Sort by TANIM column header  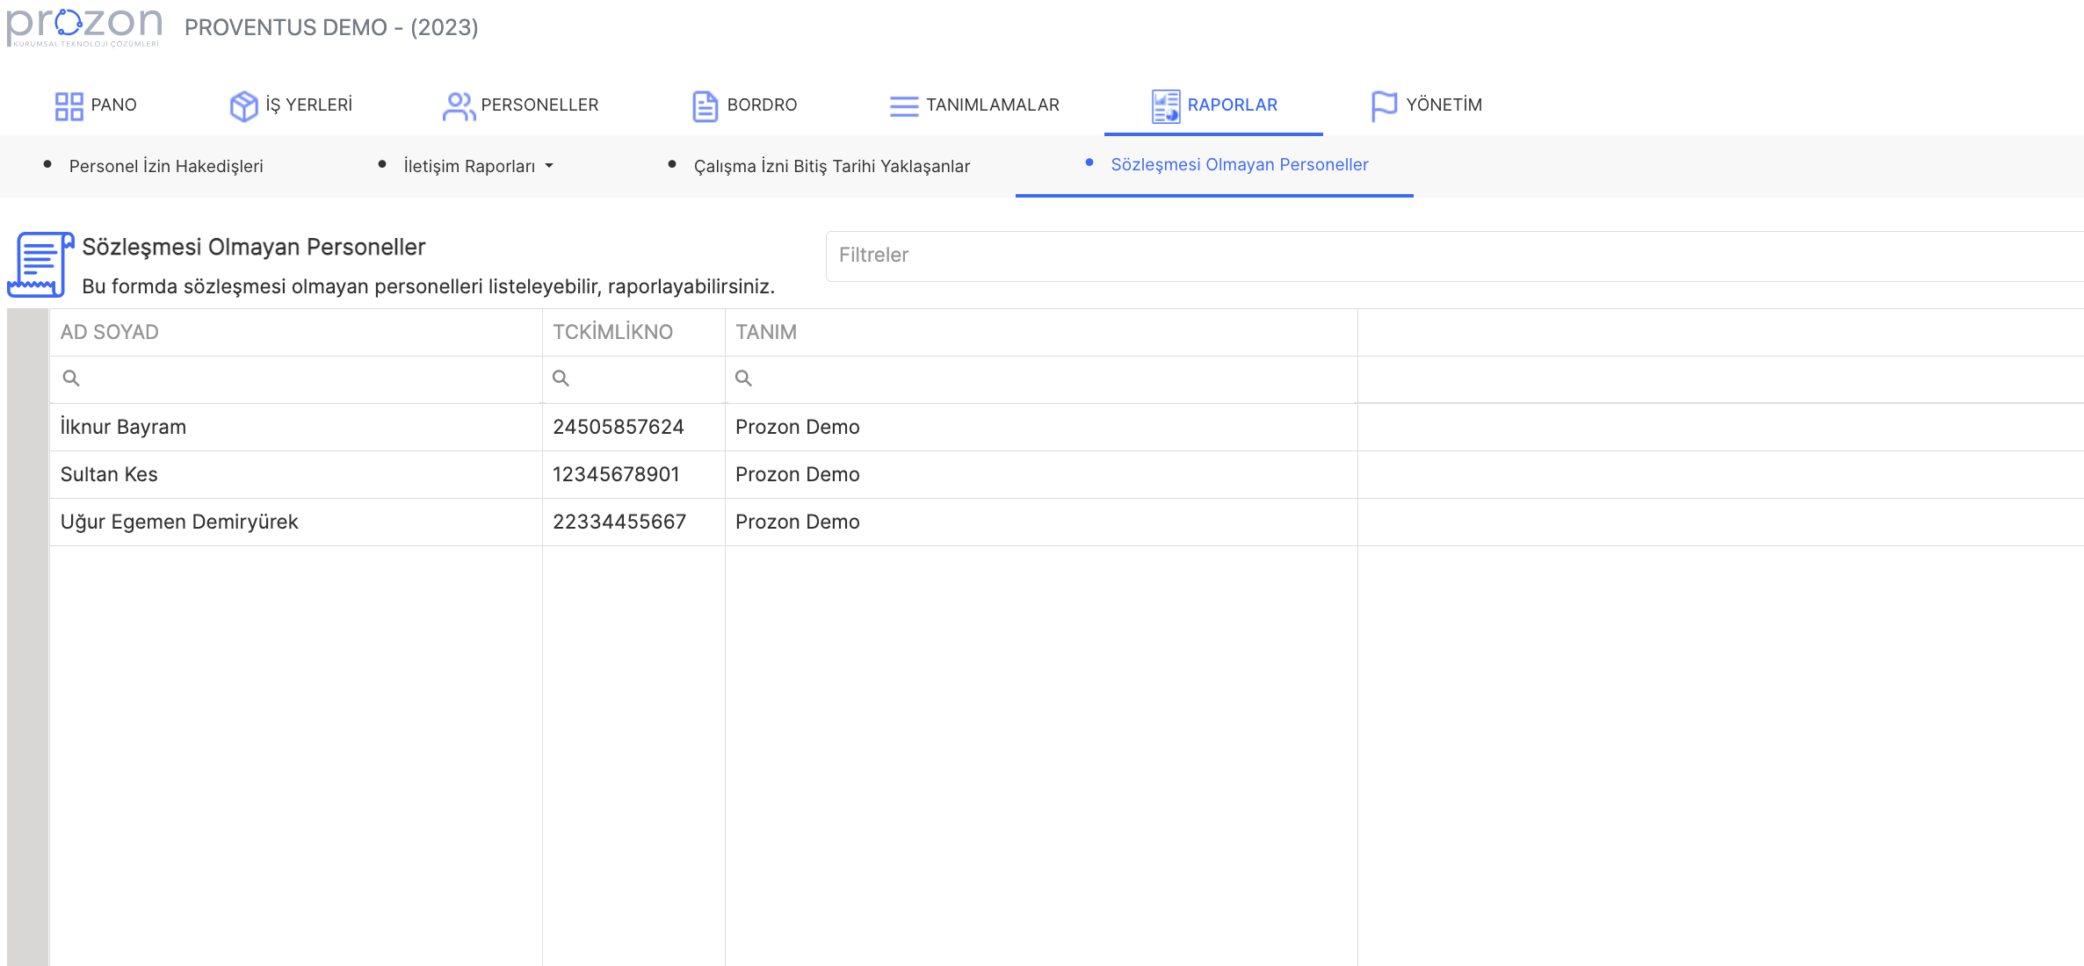(766, 332)
